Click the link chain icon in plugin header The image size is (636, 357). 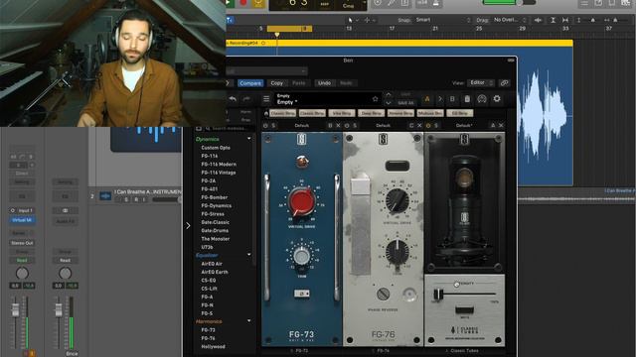click(x=504, y=83)
